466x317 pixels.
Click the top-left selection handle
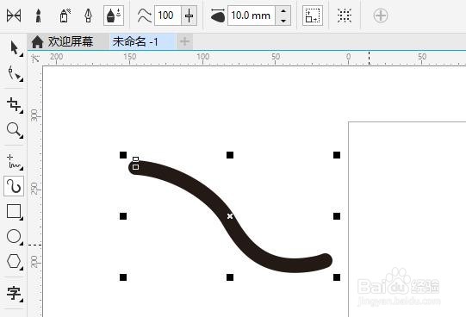(x=123, y=155)
